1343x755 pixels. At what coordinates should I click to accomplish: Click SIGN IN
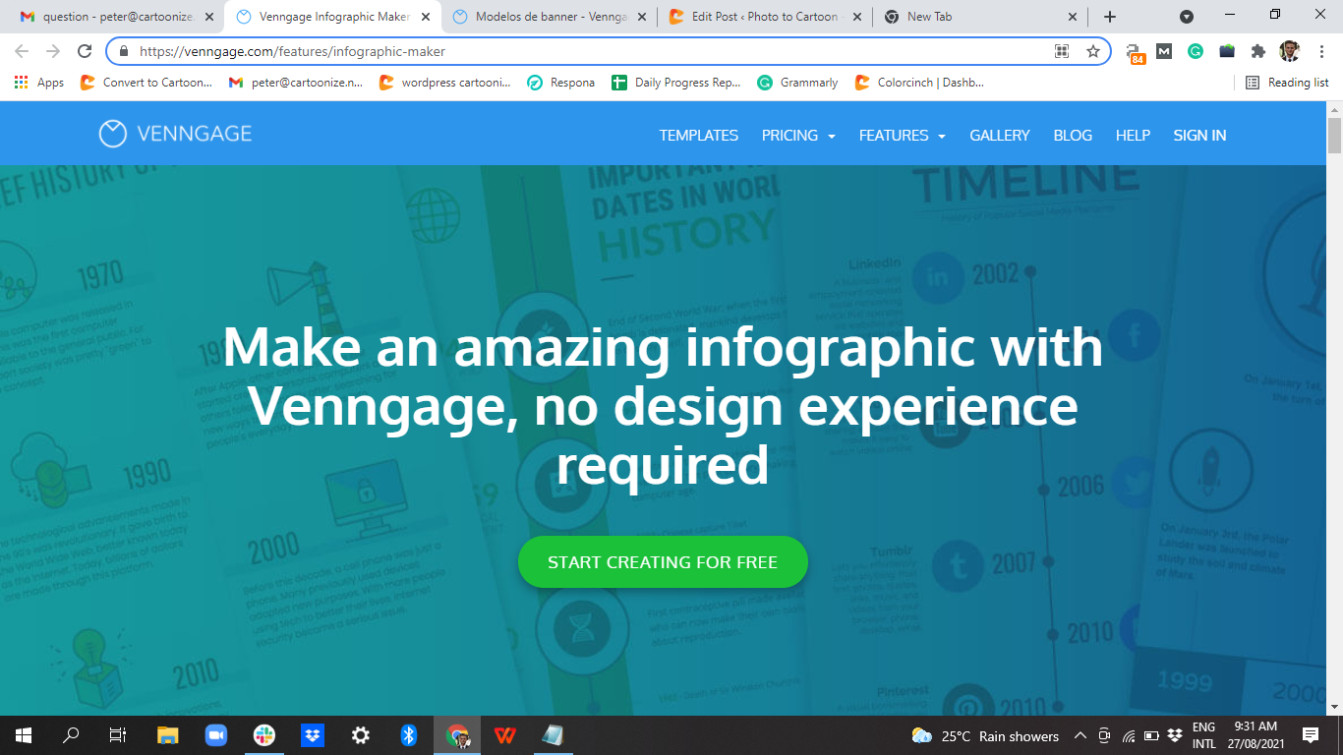[x=1199, y=136]
